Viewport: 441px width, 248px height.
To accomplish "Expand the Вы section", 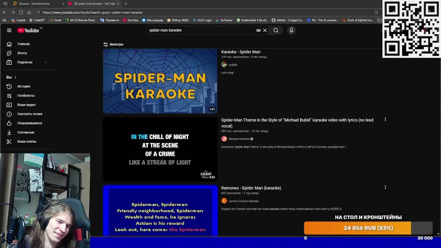I will pos(11,77).
